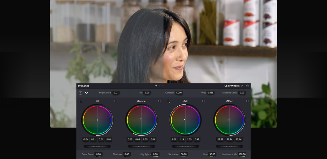Reset the Offset color wheel
327x159 pixels.
(x=247, y=101)
